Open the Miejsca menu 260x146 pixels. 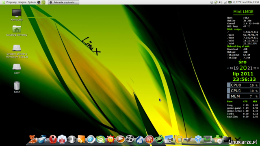pos(22,2)
